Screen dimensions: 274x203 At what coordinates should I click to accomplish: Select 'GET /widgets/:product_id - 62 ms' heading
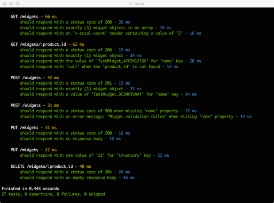pyautogui.click(x=47, y=44)
